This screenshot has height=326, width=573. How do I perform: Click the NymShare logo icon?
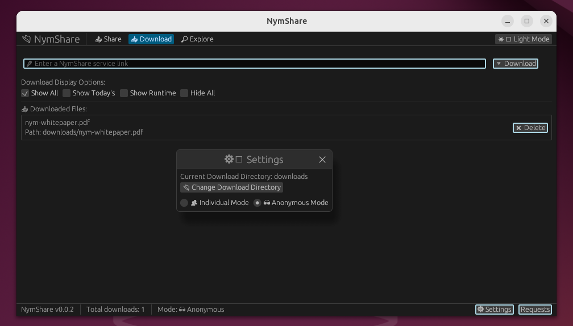[x=26, y=39]
